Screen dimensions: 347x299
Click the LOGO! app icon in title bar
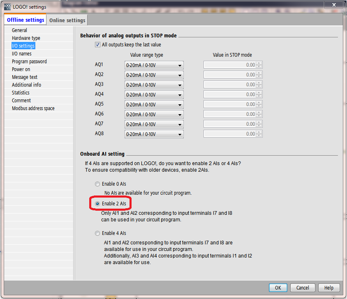pyautogui.click(x=7, y=7)
